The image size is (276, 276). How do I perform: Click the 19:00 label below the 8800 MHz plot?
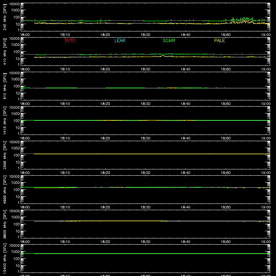click(266, 242)
